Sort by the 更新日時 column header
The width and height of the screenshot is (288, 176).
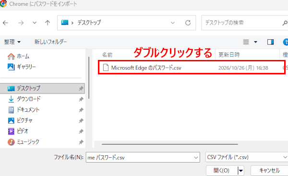229,55
